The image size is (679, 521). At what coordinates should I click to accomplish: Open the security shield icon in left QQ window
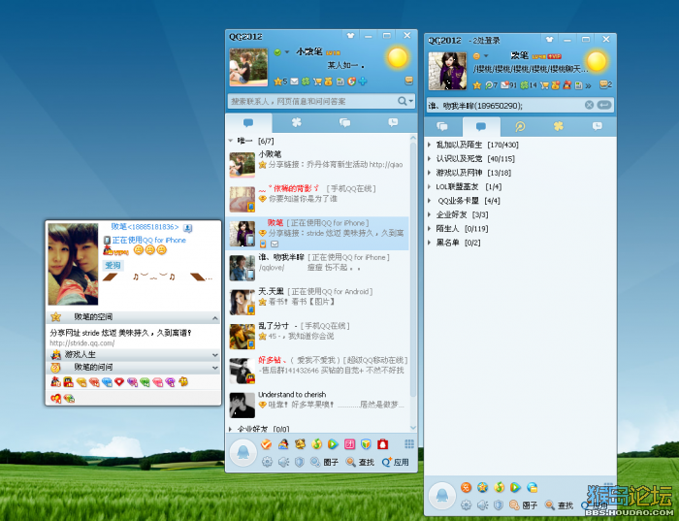(299, 462)
